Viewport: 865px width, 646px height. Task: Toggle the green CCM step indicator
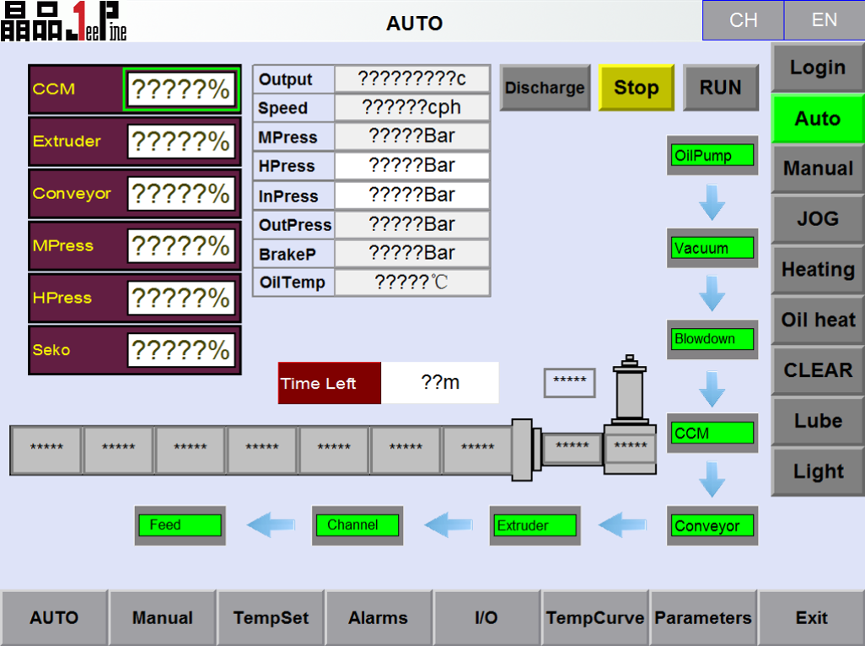[712, 433]
